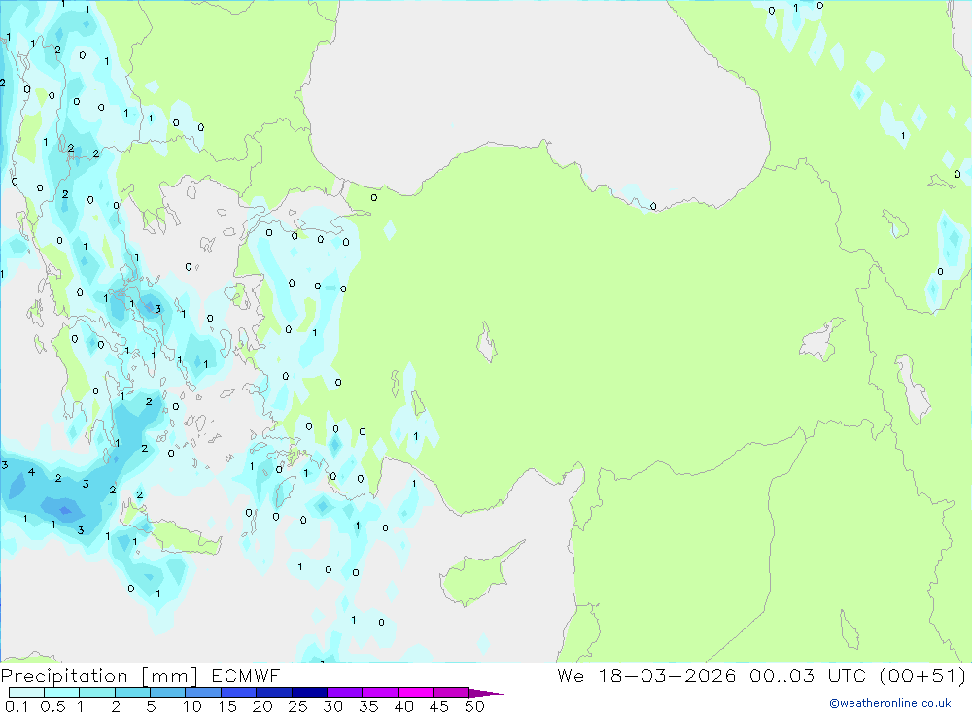The width and height of the screenshot is (972, 712).
Task: Click the 25–30 mm navy swatch
Action: 309,693
